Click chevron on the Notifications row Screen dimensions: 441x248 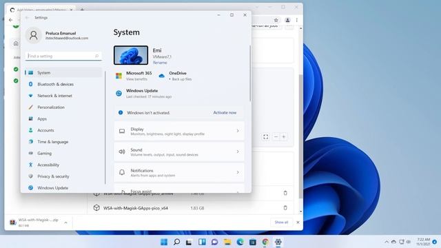coord(238,172)
